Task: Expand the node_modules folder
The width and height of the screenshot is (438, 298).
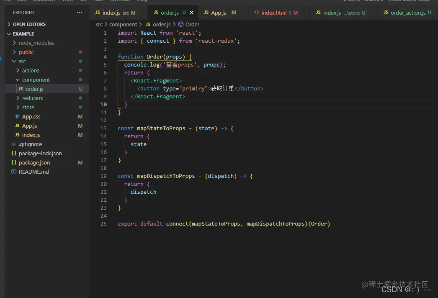Action: point(47,43)
